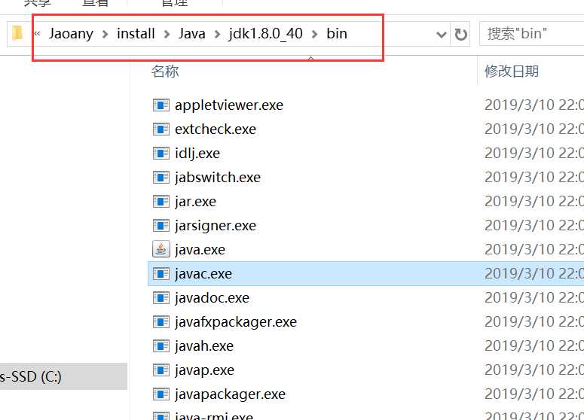Viewport: 584px width, 420px height.
Task: Select the file name extcheck.exe
Action: (216, 129)
